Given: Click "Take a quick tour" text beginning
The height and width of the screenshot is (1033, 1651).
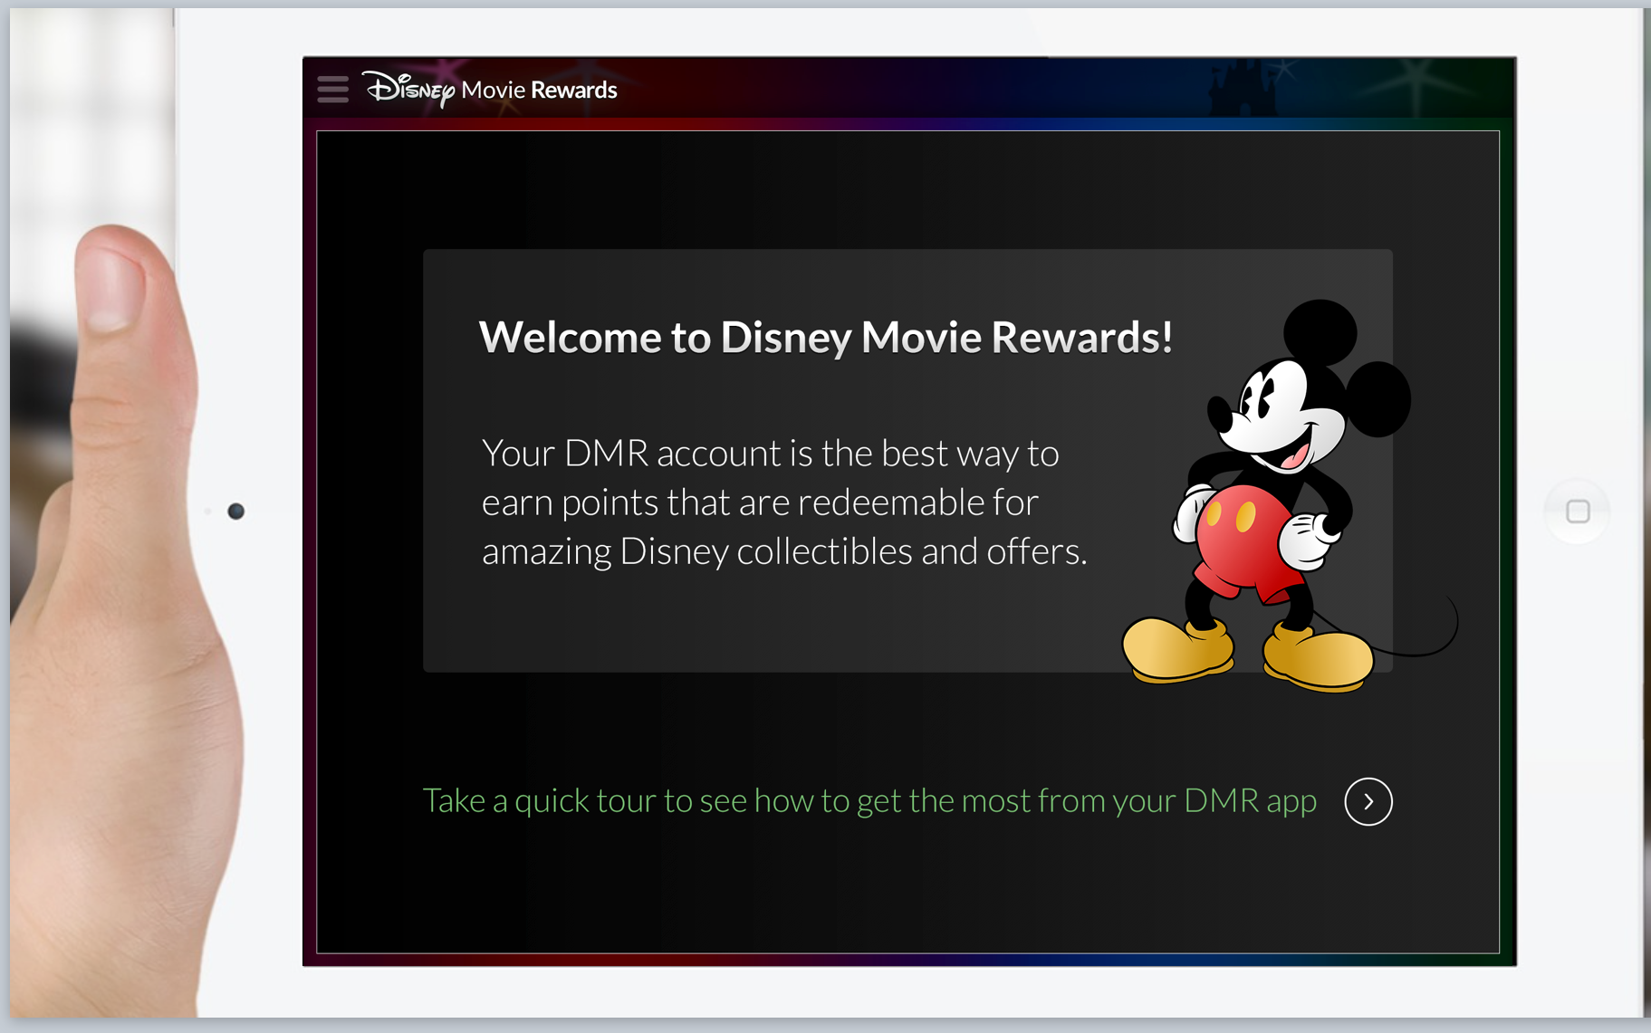Looking at the screenshot, I should click(539, 801).
